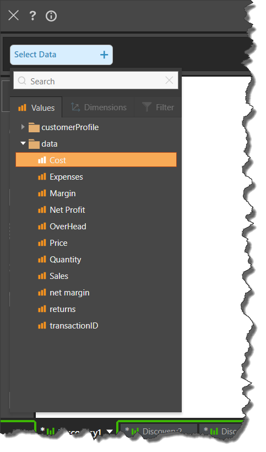Clear the search field with its X
Viewport: 266px width, 452px height.
tap(169, 80)
